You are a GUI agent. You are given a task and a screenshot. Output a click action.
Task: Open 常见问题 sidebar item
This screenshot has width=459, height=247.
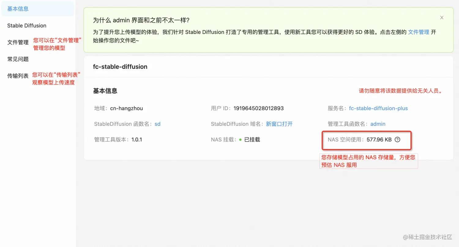pyautogui.click(x=18, y=59)
